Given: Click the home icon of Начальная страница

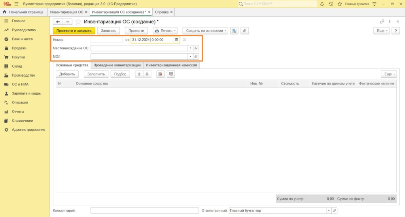Looking at the screenshot, I should [x=4, y=12].
